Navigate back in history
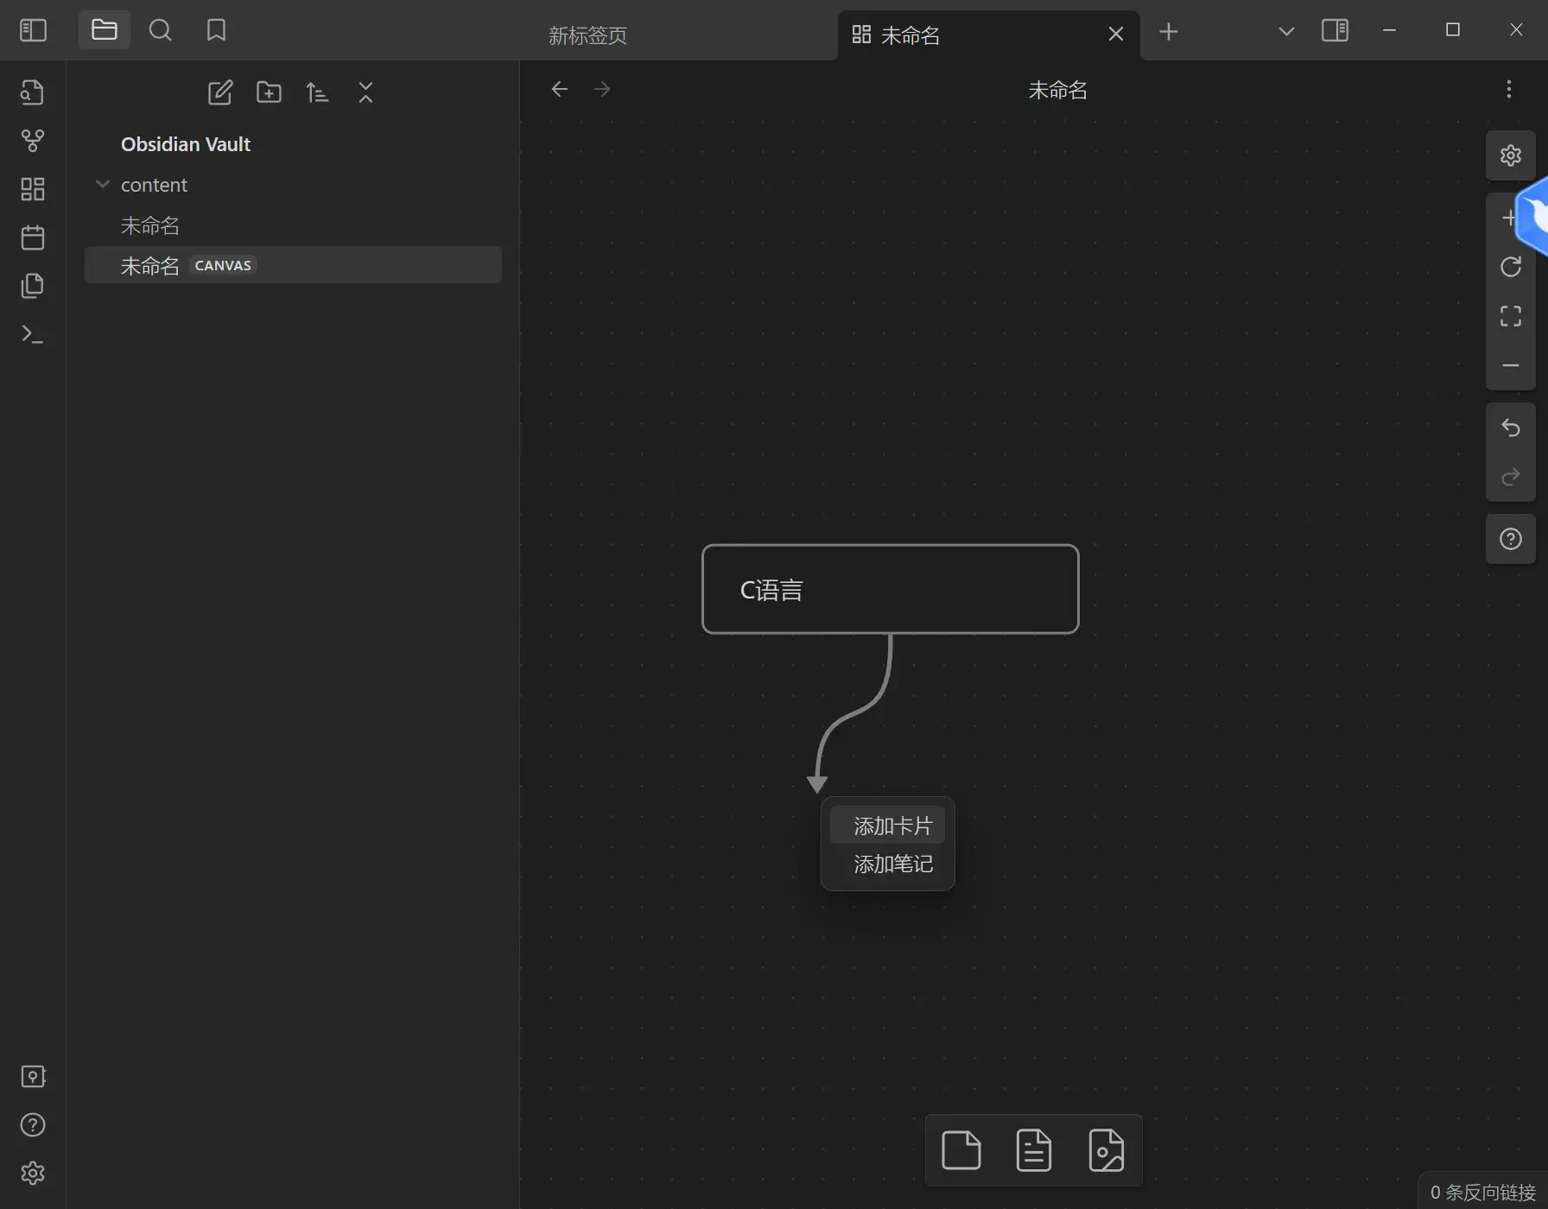 click(x=560, y=89)
